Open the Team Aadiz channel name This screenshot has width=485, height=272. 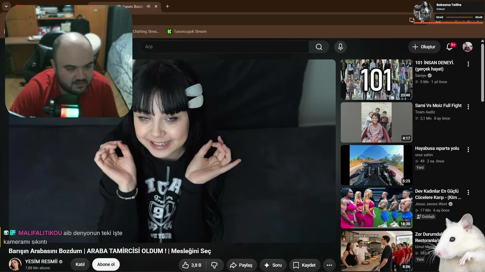pyautogui.click(x=425, y=112)
